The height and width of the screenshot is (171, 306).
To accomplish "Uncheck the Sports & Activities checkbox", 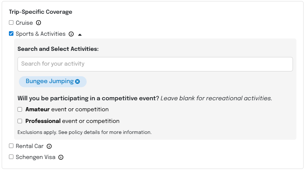I will tap(11, 34).
